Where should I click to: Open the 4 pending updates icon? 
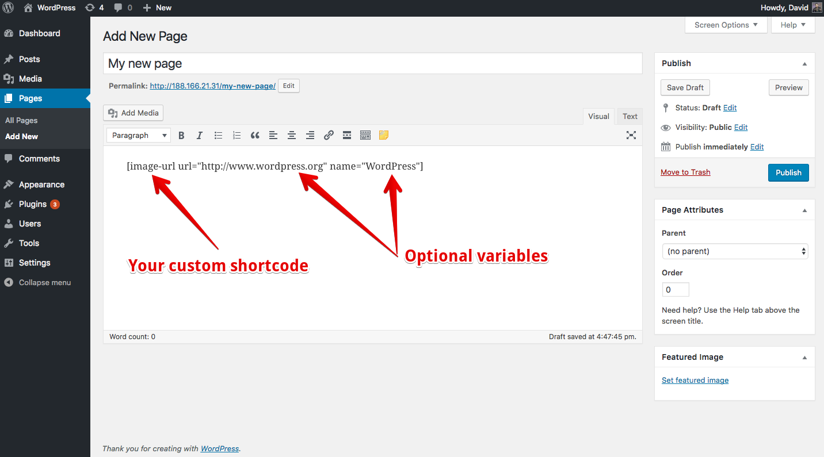click(94, 7)
